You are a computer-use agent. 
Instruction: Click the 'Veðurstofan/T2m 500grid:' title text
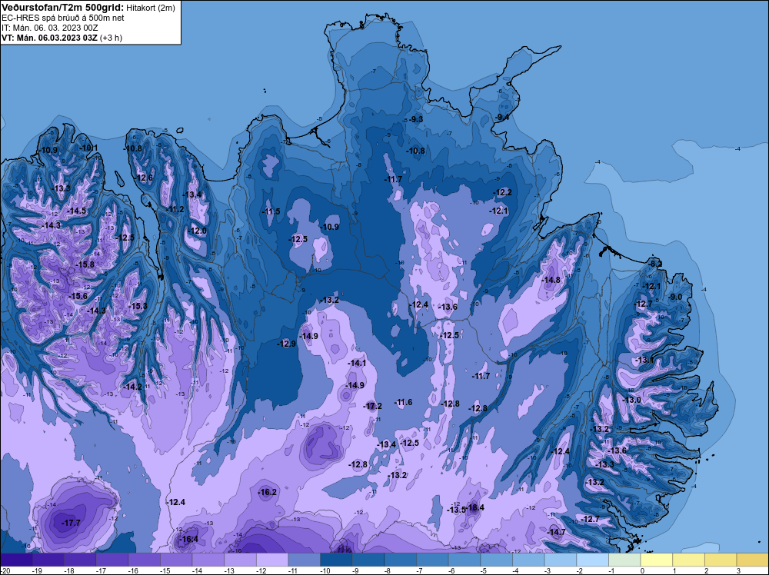63,7
